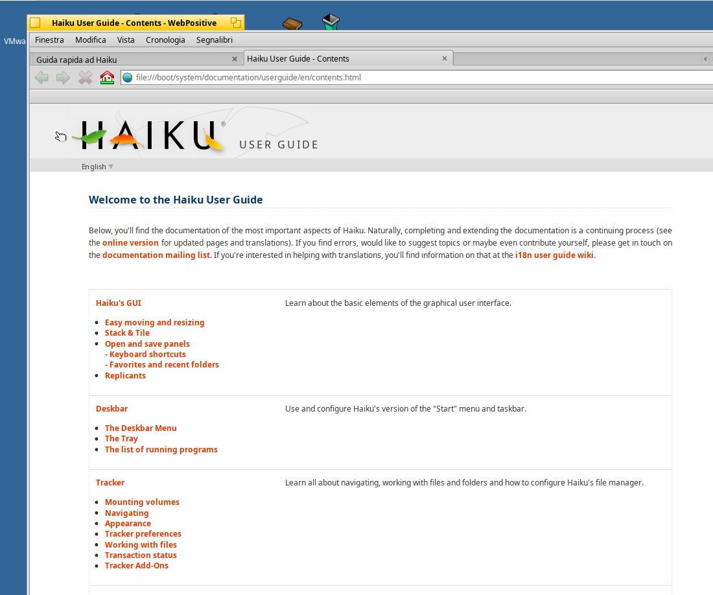
Task: Open the Transaction status link
Action: [141, 555]
